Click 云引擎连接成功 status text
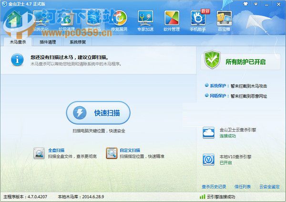The height and width of the screenshot is (202, 286). 221,197
